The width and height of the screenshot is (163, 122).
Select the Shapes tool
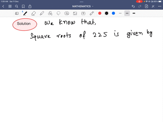(50, 14)
